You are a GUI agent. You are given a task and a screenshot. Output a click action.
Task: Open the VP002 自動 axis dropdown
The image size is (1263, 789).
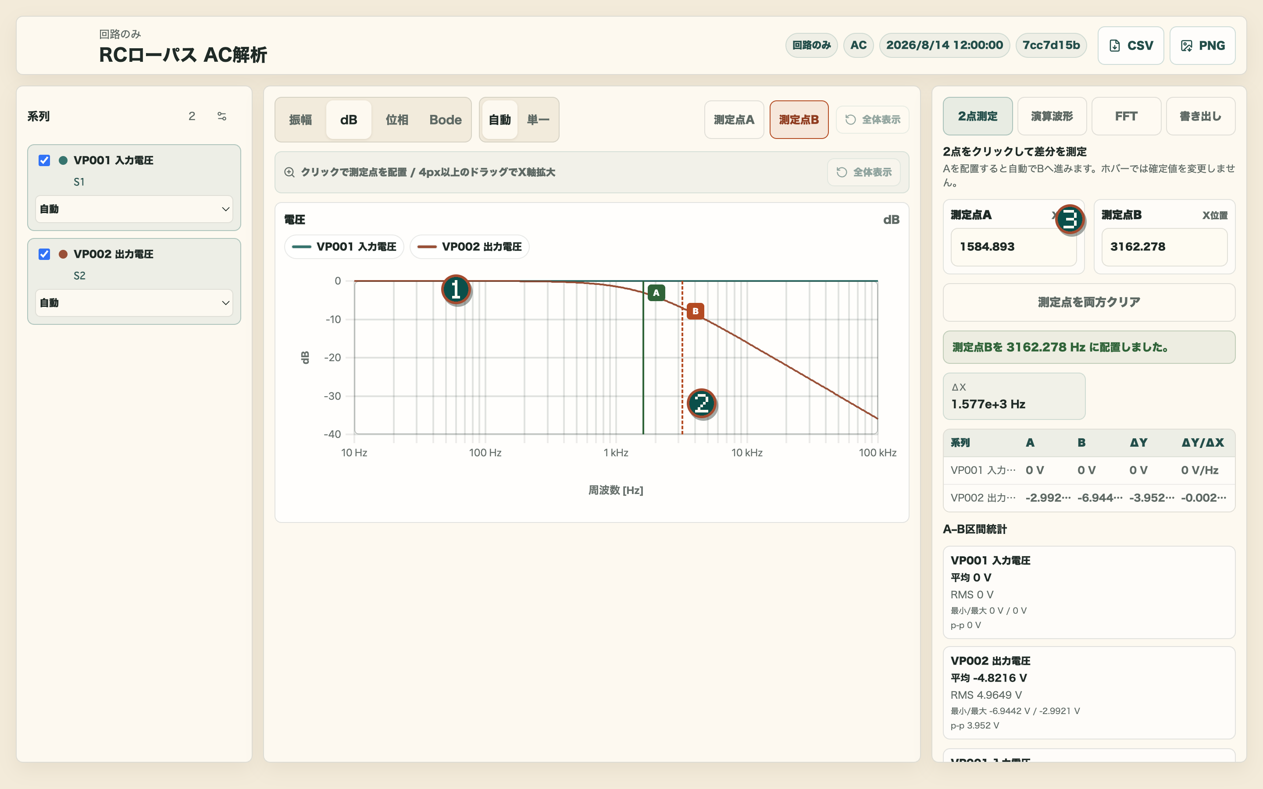tap(134, 302)
